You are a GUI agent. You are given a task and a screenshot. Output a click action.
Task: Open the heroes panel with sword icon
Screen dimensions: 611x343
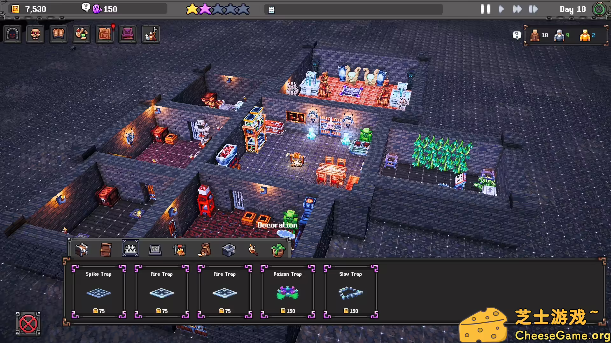click(x=151, y=34)
